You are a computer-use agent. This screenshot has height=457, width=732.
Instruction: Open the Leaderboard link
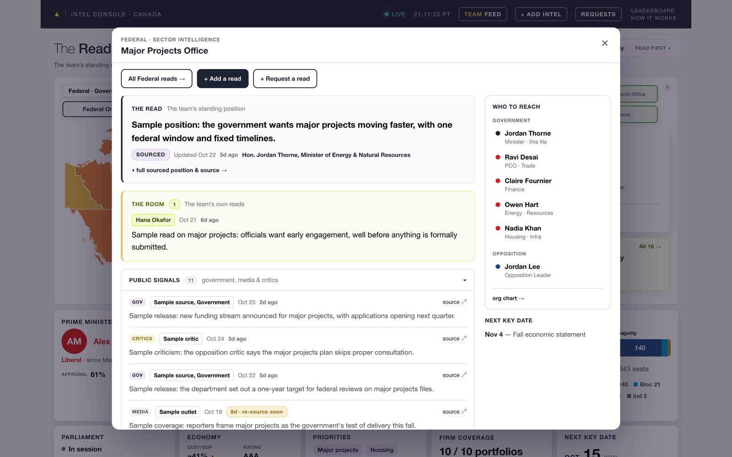653,11
